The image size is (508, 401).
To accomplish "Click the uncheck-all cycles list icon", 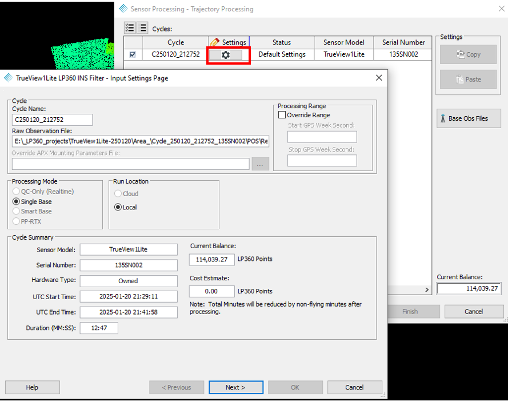I will click(x=142, y=28).
